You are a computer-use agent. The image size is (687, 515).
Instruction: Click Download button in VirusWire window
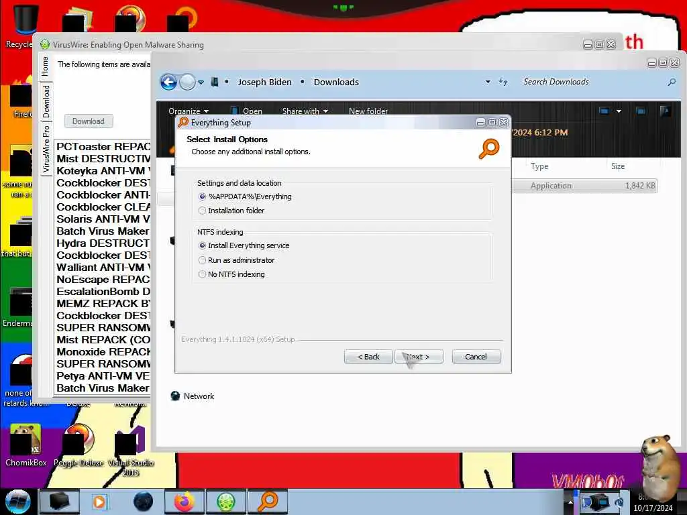point(89,121)
